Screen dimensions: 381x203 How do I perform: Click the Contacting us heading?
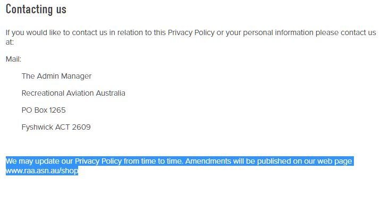(36, 10)
